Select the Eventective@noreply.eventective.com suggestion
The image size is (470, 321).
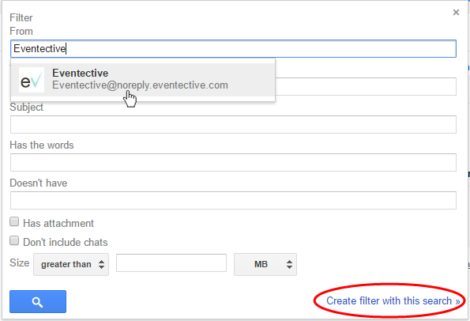(x=143, y=80)
